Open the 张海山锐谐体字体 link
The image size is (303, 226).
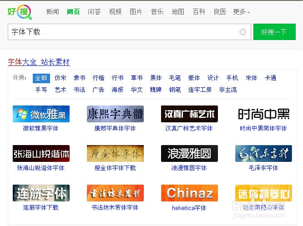point(41,168)
